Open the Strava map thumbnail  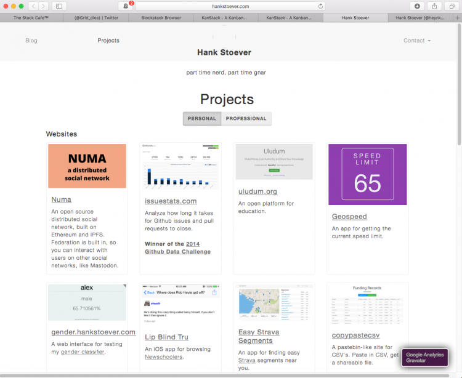click(x=274, y=302)
